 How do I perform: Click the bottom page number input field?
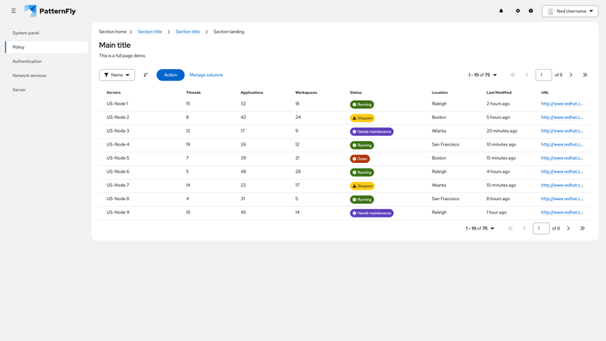click(x=541, y=229)
